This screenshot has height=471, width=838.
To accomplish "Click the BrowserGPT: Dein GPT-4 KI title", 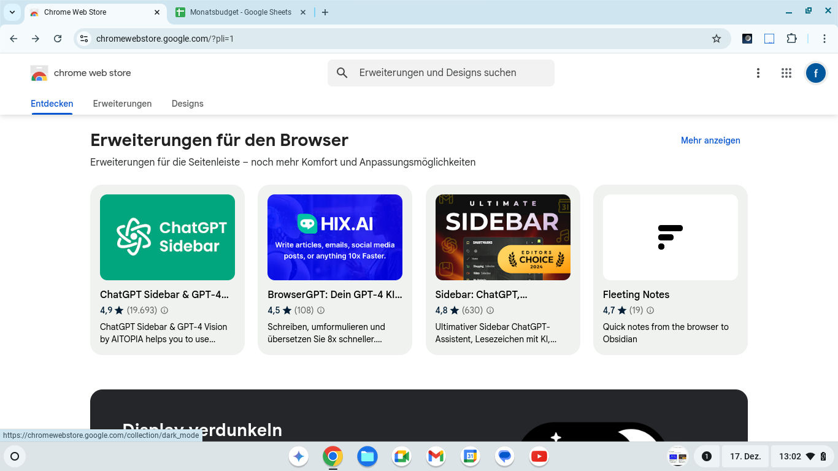I will point(335,294).
